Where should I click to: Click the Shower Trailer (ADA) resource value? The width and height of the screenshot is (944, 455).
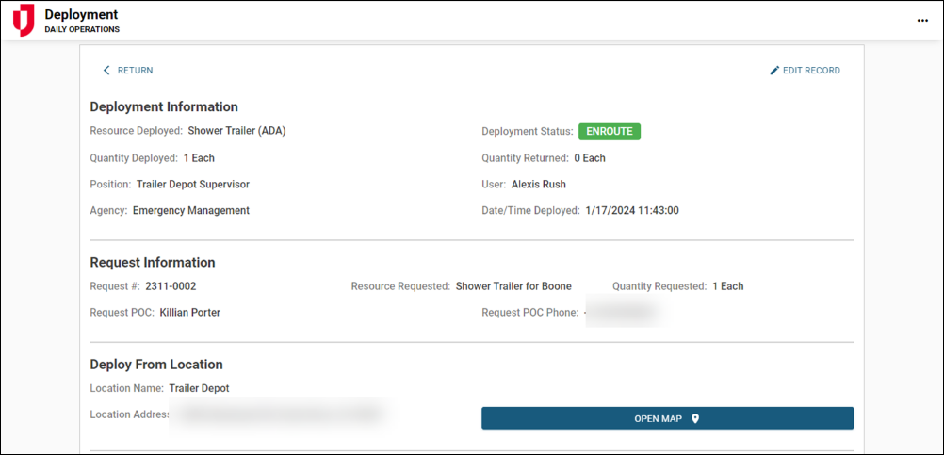(236, 131)
